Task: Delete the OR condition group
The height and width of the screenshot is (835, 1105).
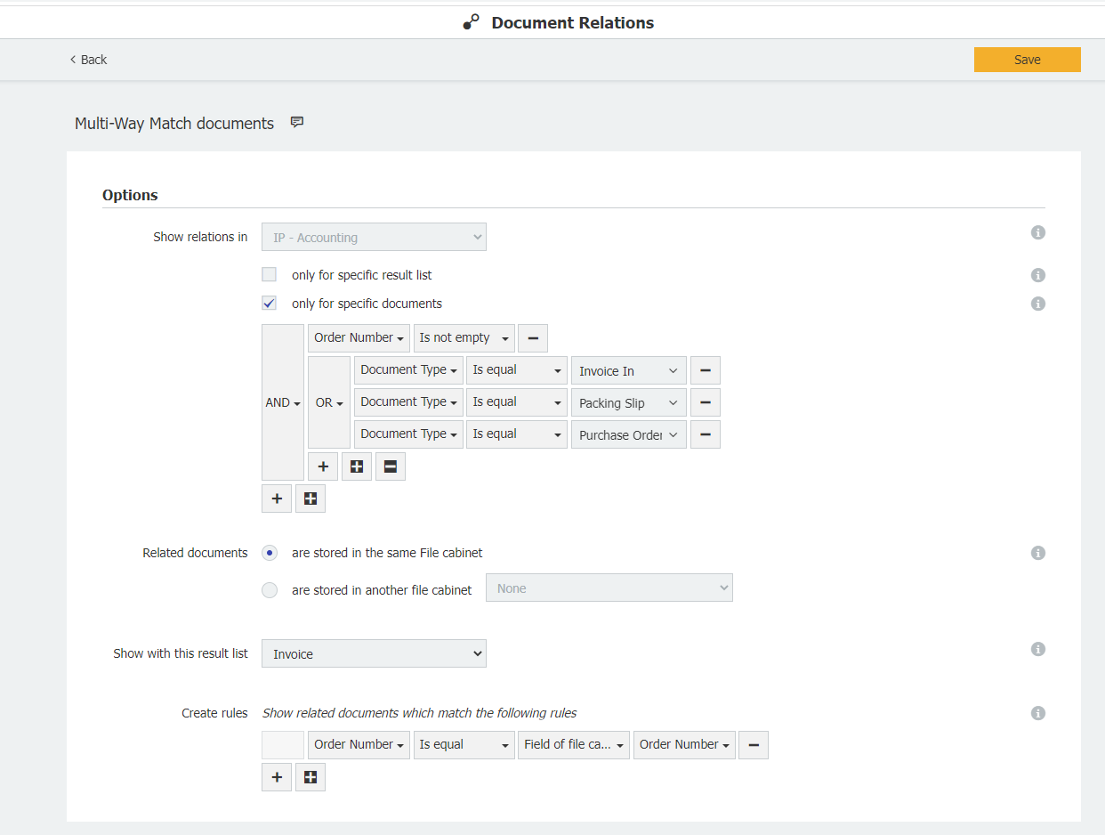Action: pyautogui.click(x=390, y=466)
